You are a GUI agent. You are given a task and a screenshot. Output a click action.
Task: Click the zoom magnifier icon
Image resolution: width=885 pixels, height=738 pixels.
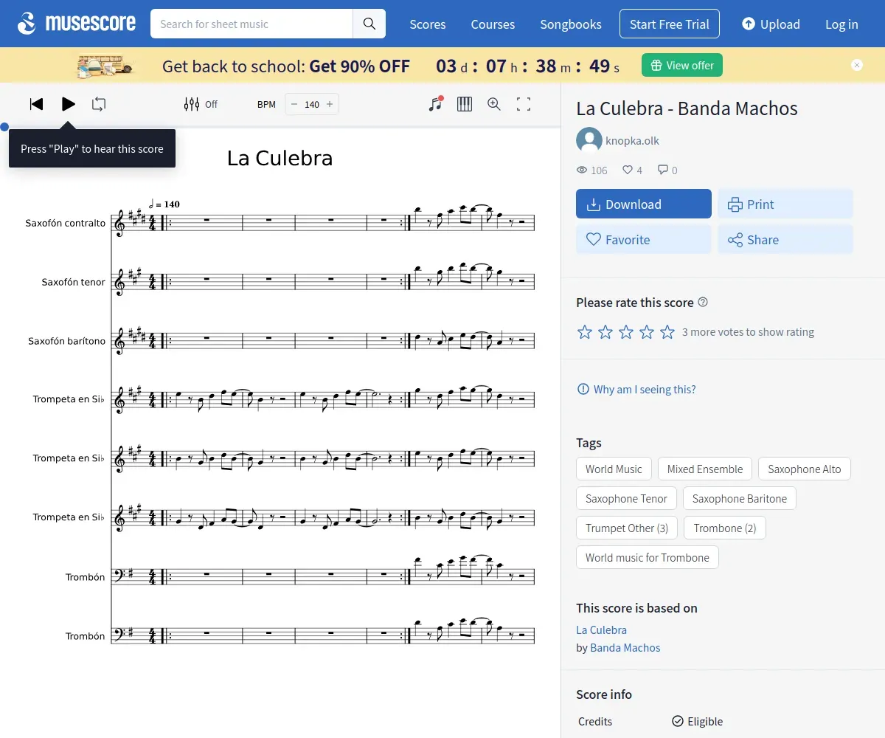494,104
